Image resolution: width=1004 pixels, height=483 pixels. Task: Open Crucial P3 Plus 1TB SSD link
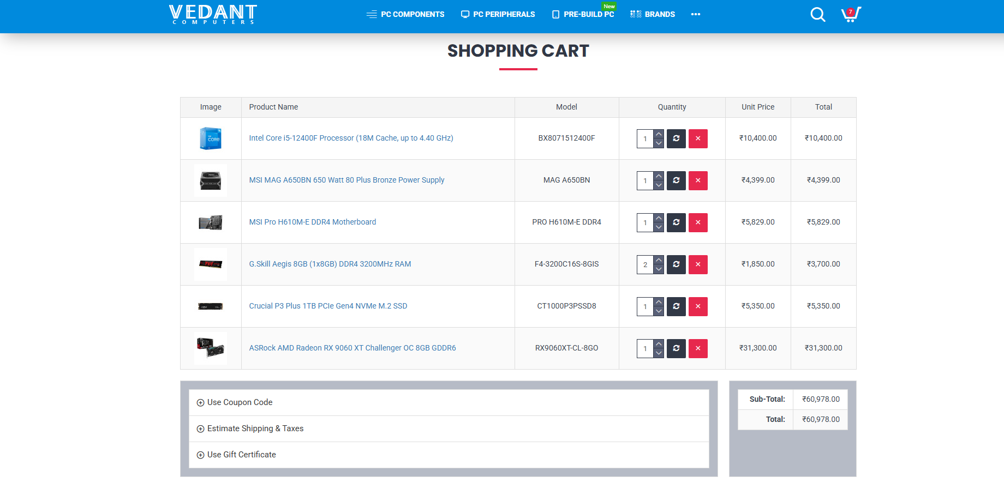click(x=328, y=306)
